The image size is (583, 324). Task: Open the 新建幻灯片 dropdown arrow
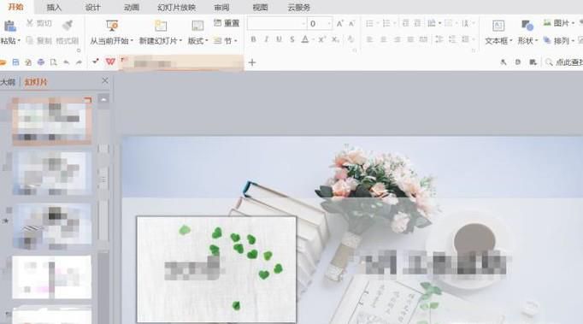point(180,41)
